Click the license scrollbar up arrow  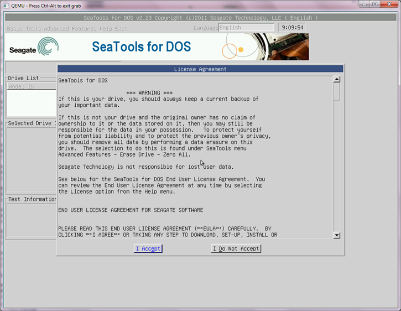click(337, 79)
